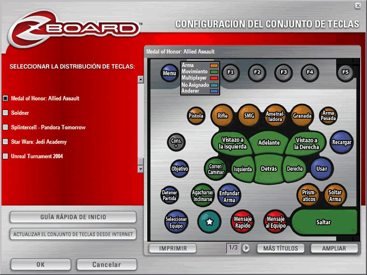Screen dimensions: 367x275
Task: Click the F5 key button
Action: (346, 72)
